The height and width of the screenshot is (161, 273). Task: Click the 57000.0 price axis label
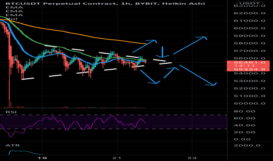tap(250, 51)
